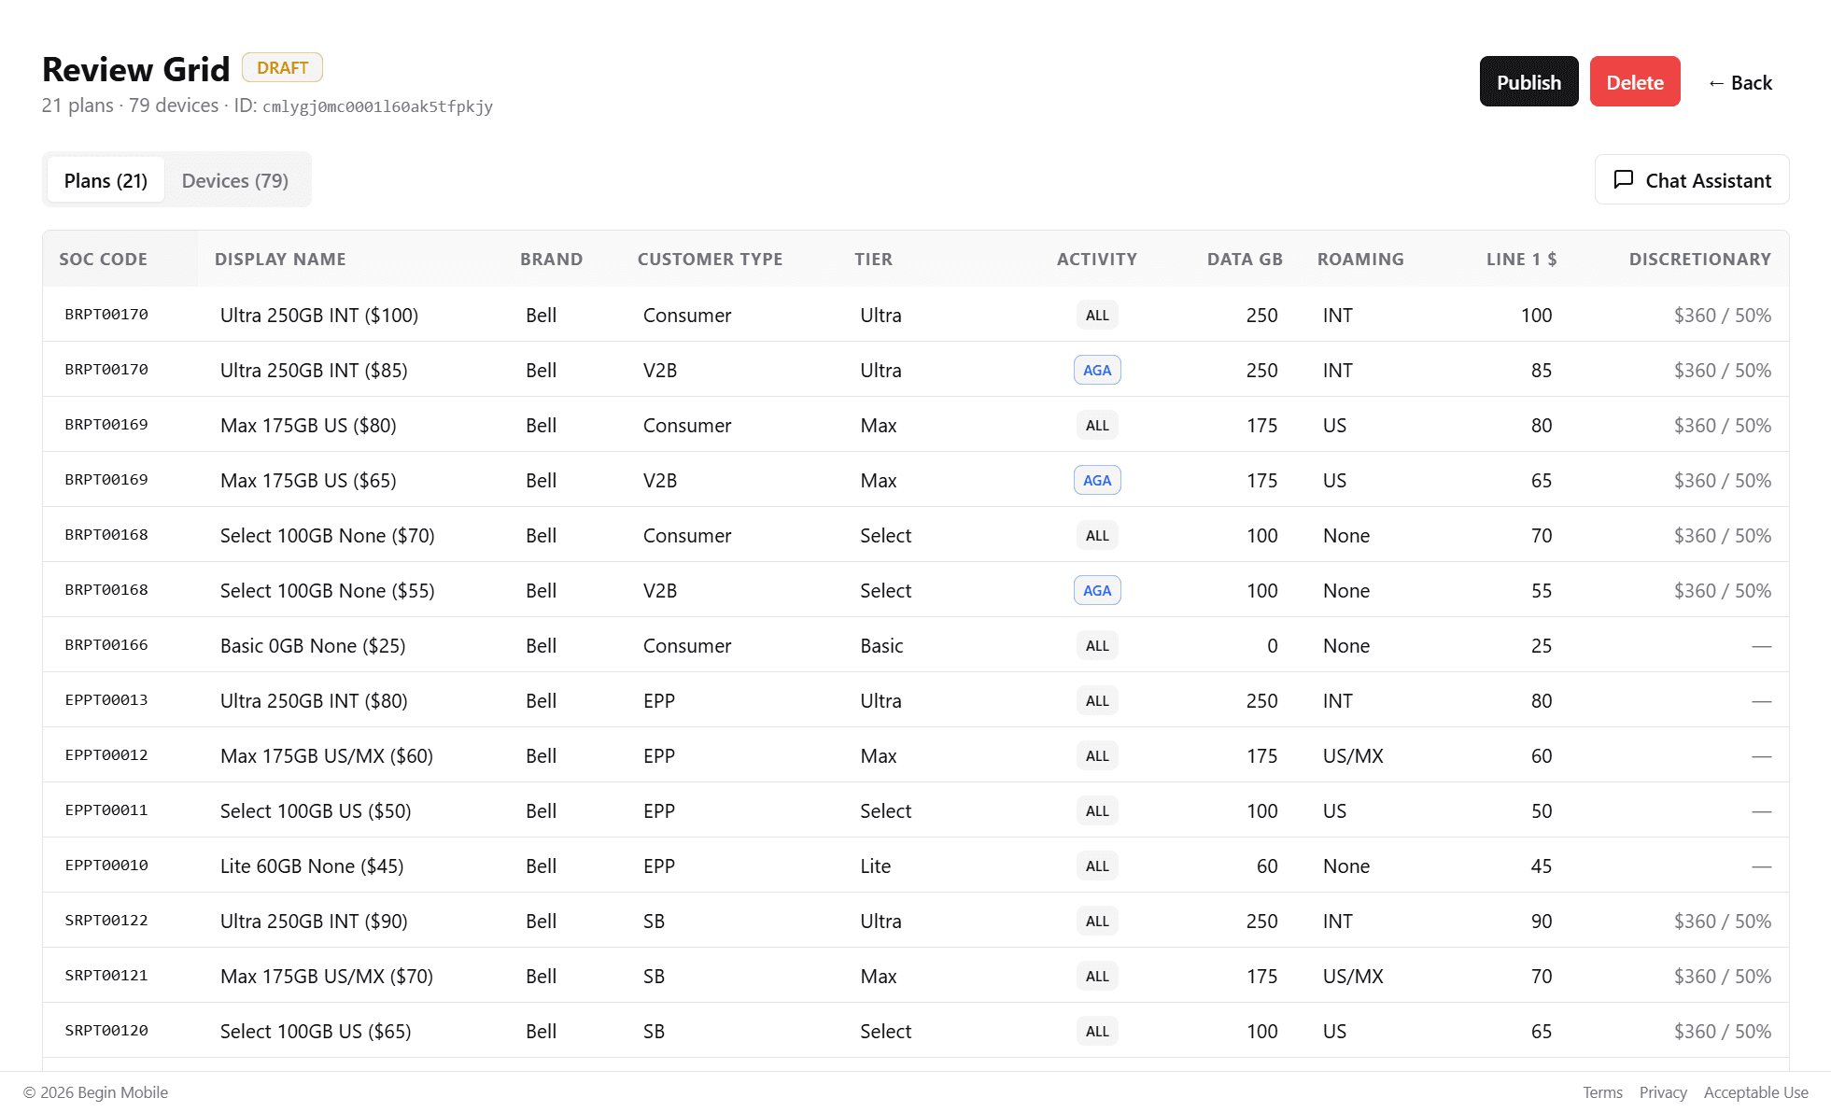The width and height of the screenshot is (1831, 1112).
Task: Open the Acceptable Use link
Action: pyautogui.click(x=1755, y=1092)
